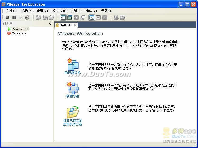This screenshot has width=198, height=148.
Task: Close the 侧边栏 sidebar panel
Action: click(x=50, y=24)
